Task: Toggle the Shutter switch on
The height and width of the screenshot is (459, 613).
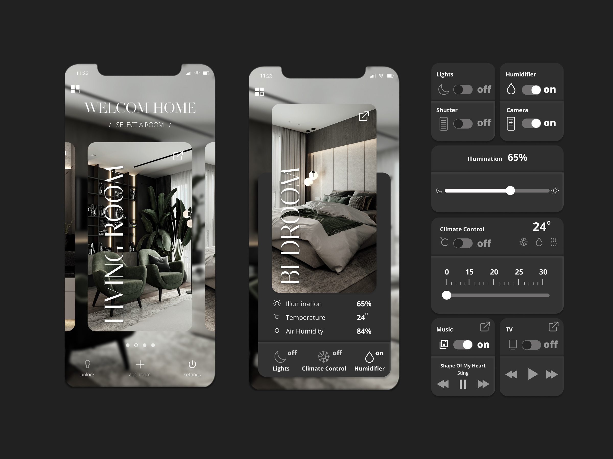Action: coord(463,123)
